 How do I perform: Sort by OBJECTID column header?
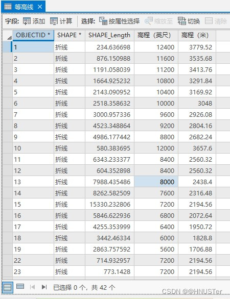point(33,35)
